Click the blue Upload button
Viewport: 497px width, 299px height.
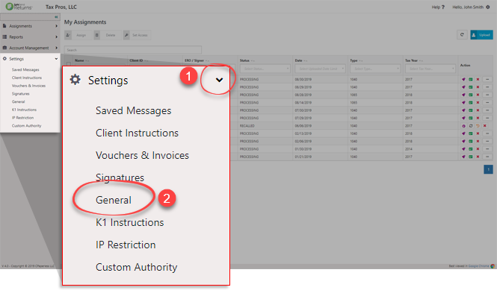point(482,34)
